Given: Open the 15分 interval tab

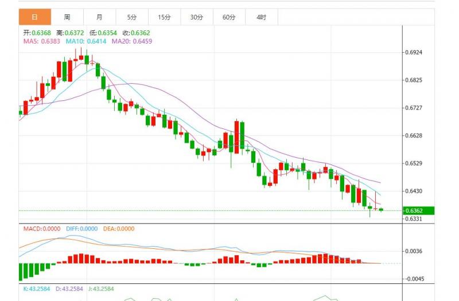Looking at the screenshot, I should (165, 17).
